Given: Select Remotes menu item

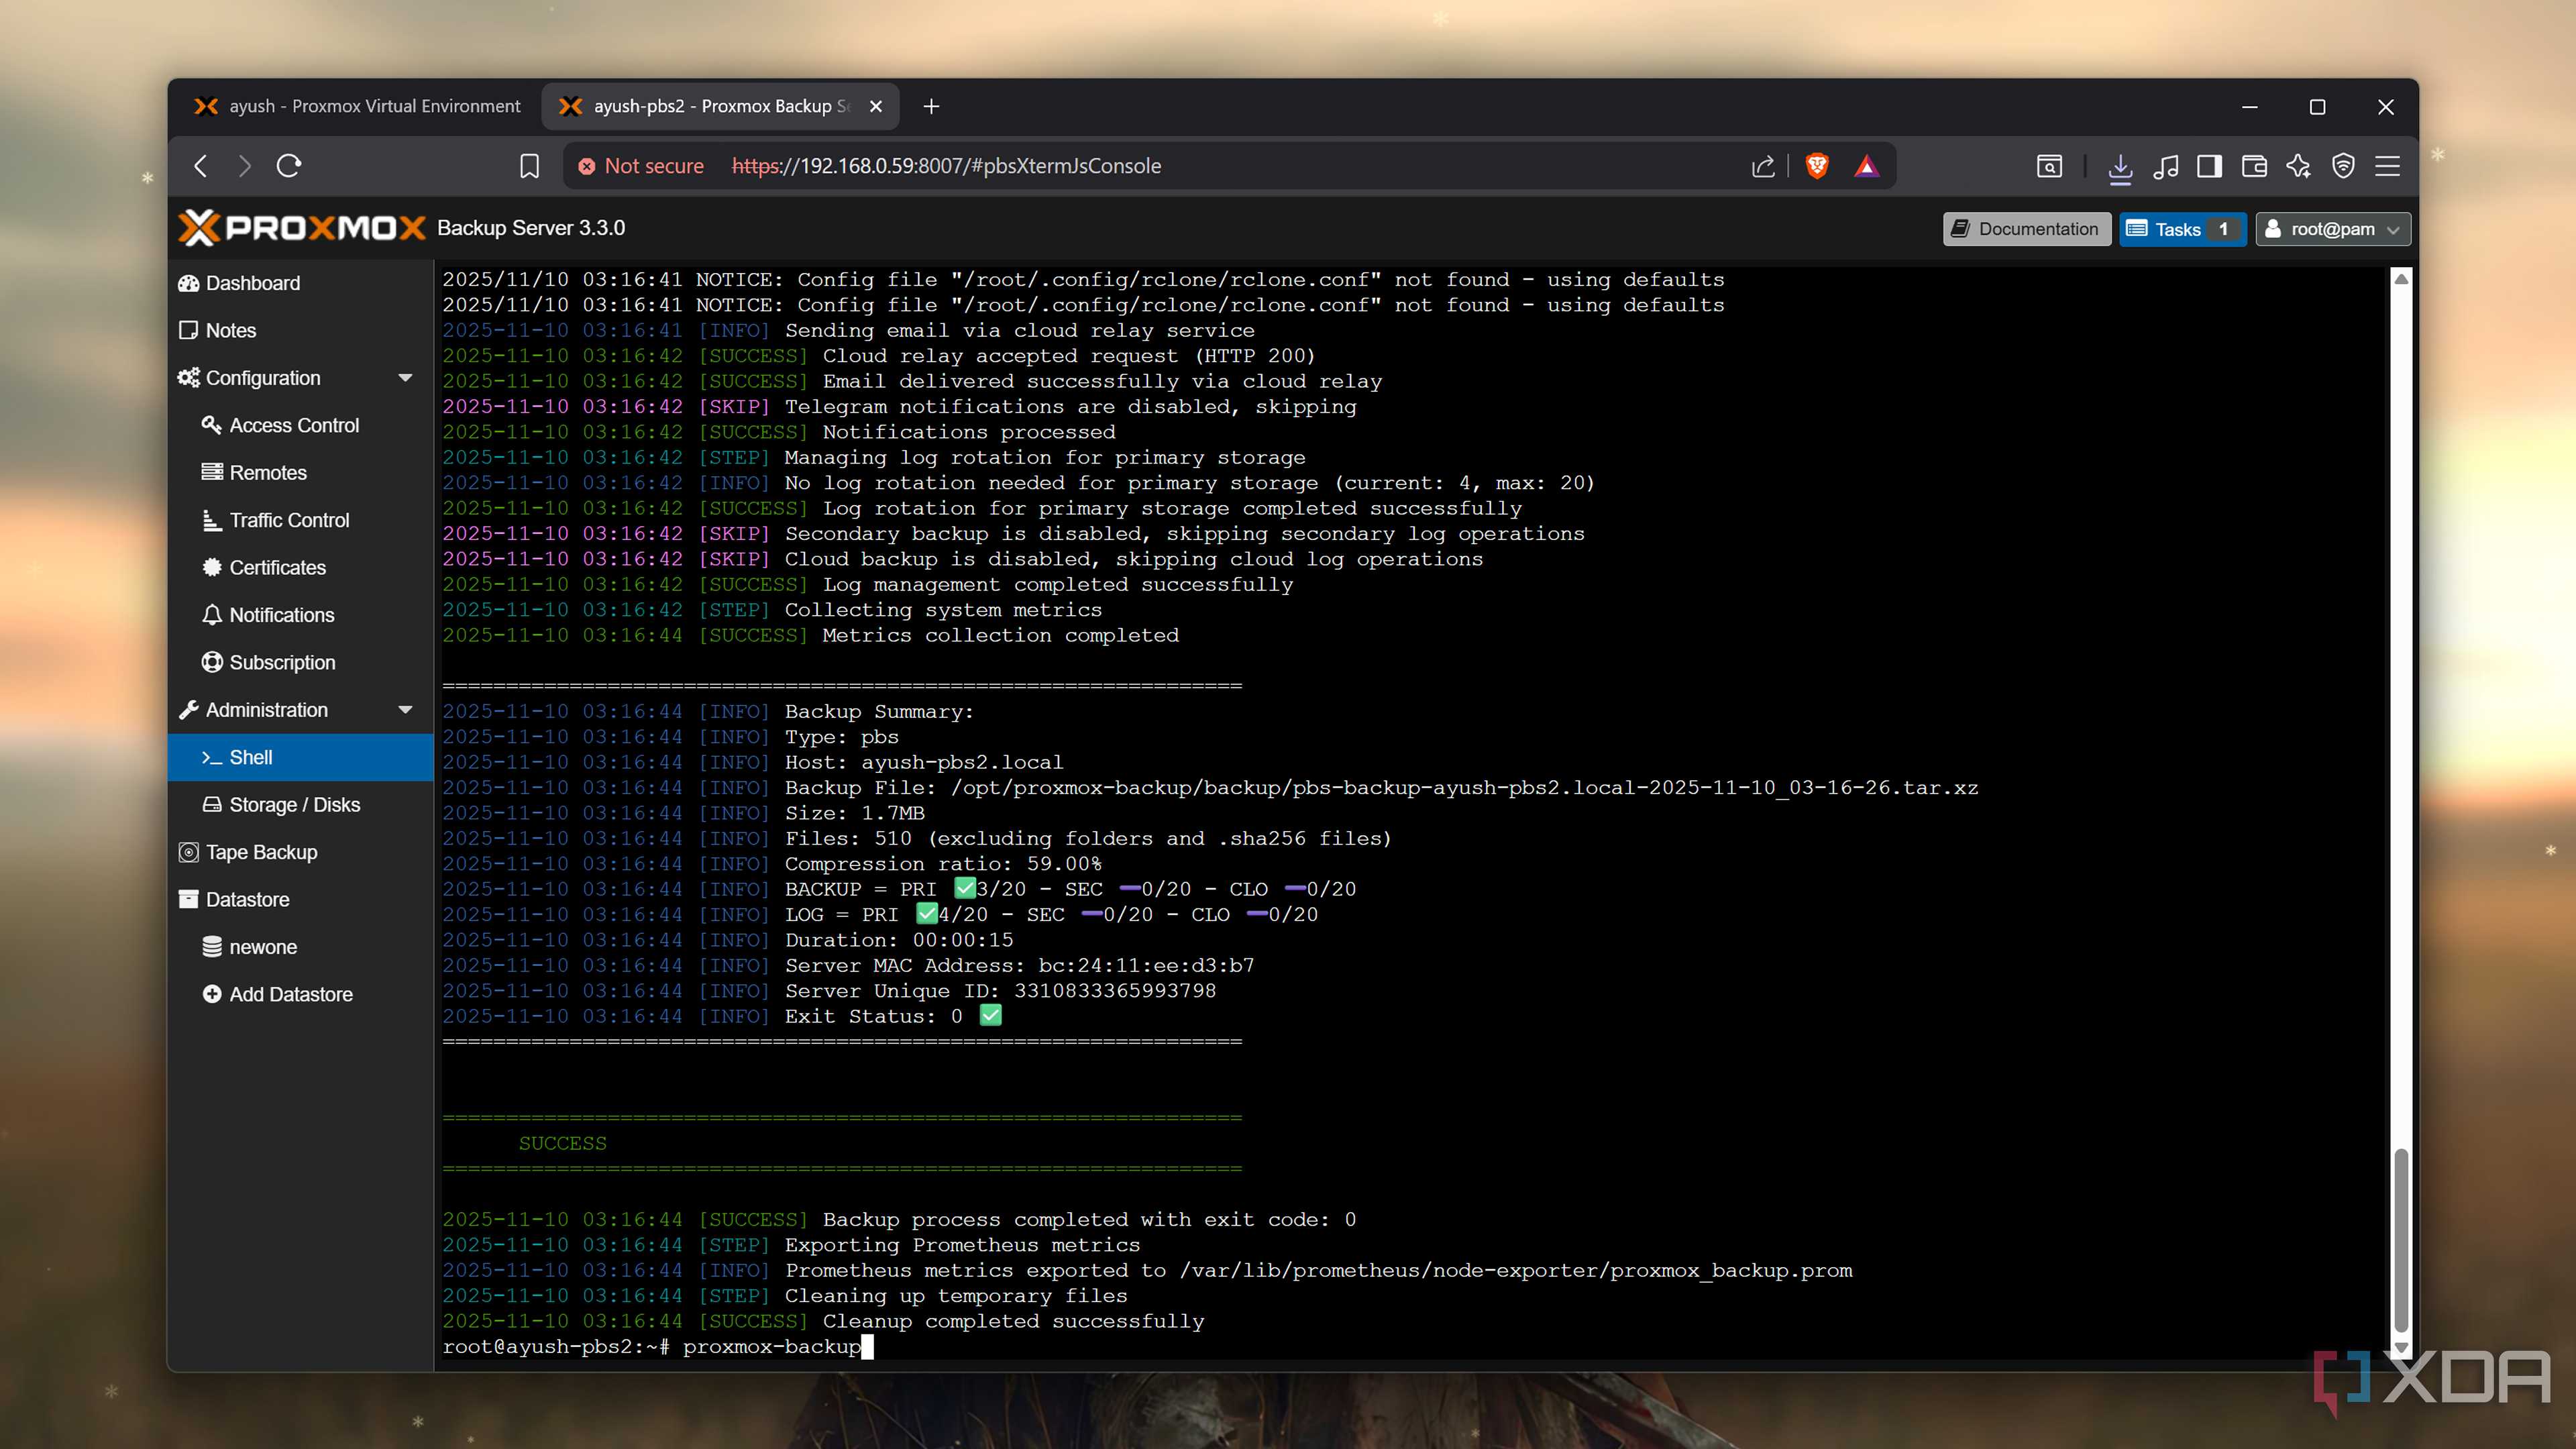Looking at the screenshot, I should point(300,473).
